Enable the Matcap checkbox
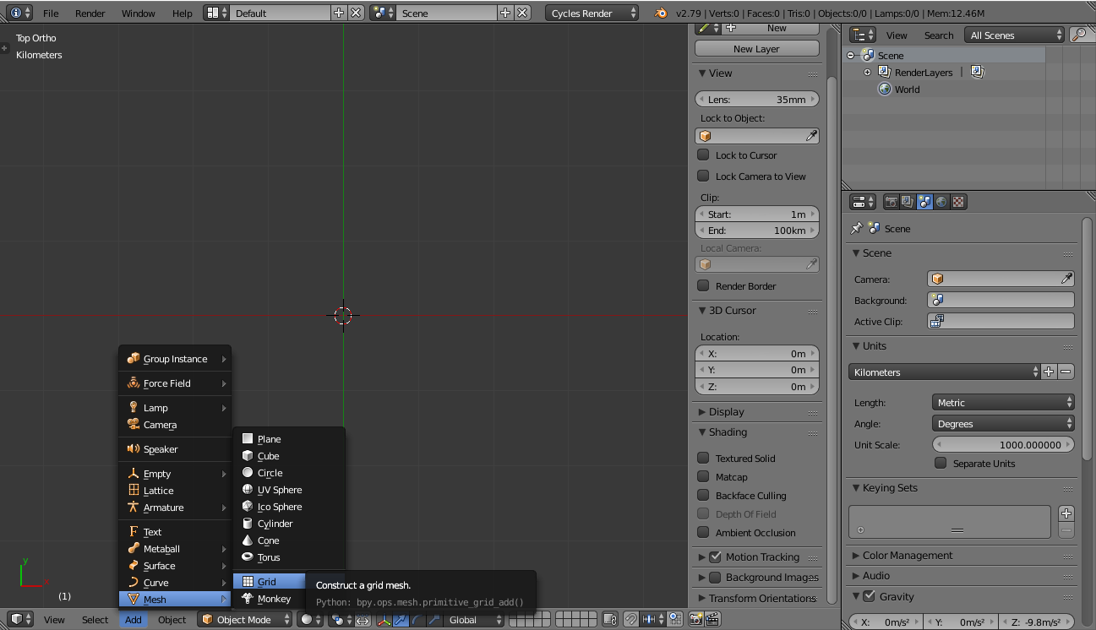This screenshot has width=1096, height=630. coord(703,476)
